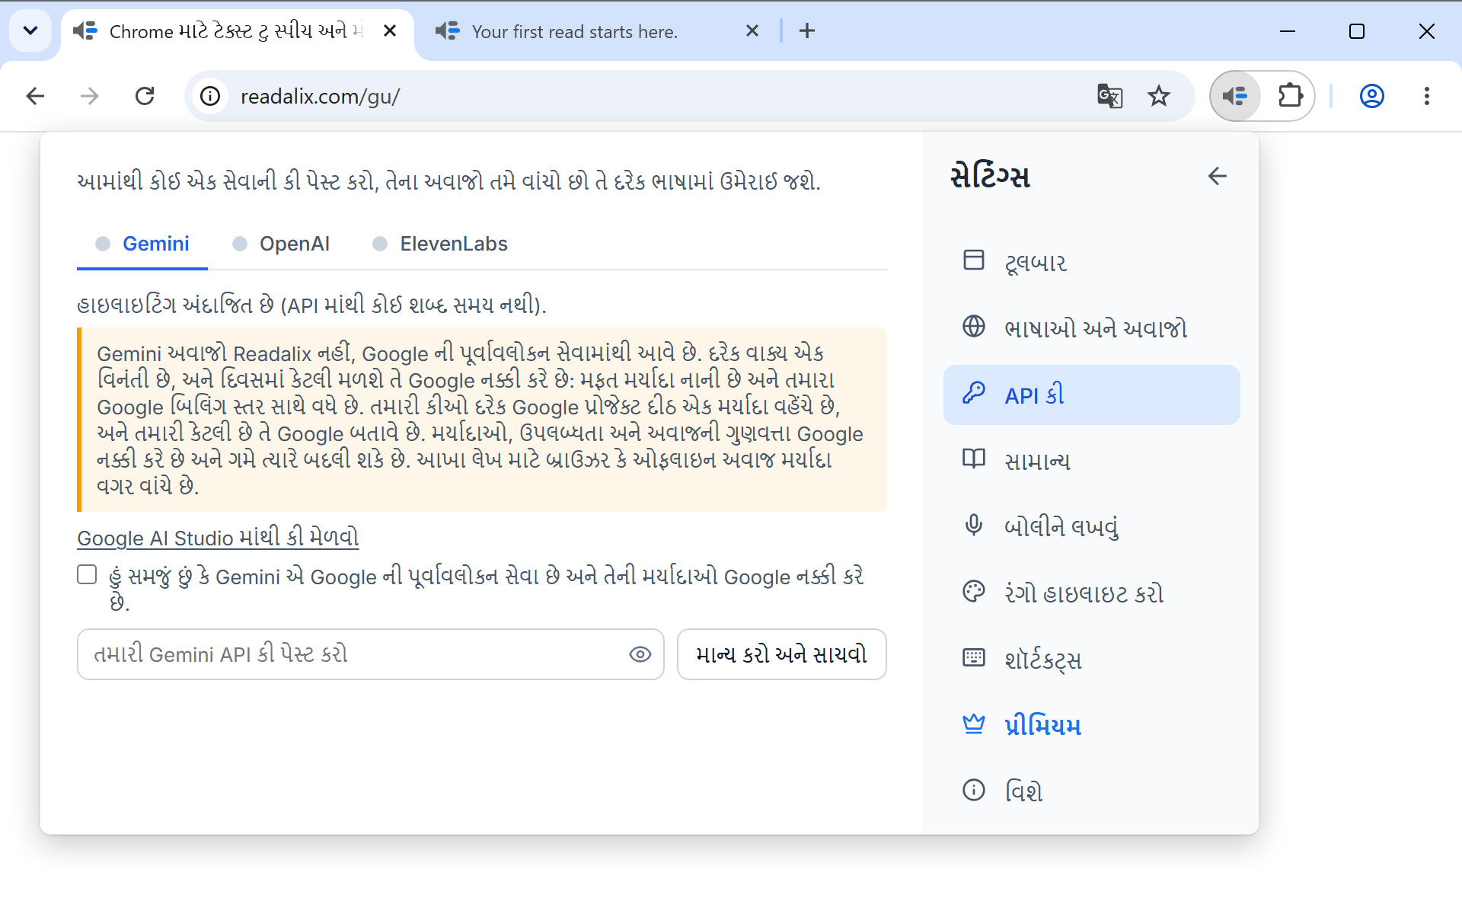Open the Shortcuts keyboard icon

(x=973, y=658)
